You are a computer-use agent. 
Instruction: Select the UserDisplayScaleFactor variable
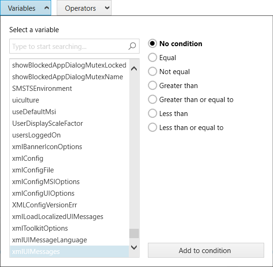pos(69,123)
